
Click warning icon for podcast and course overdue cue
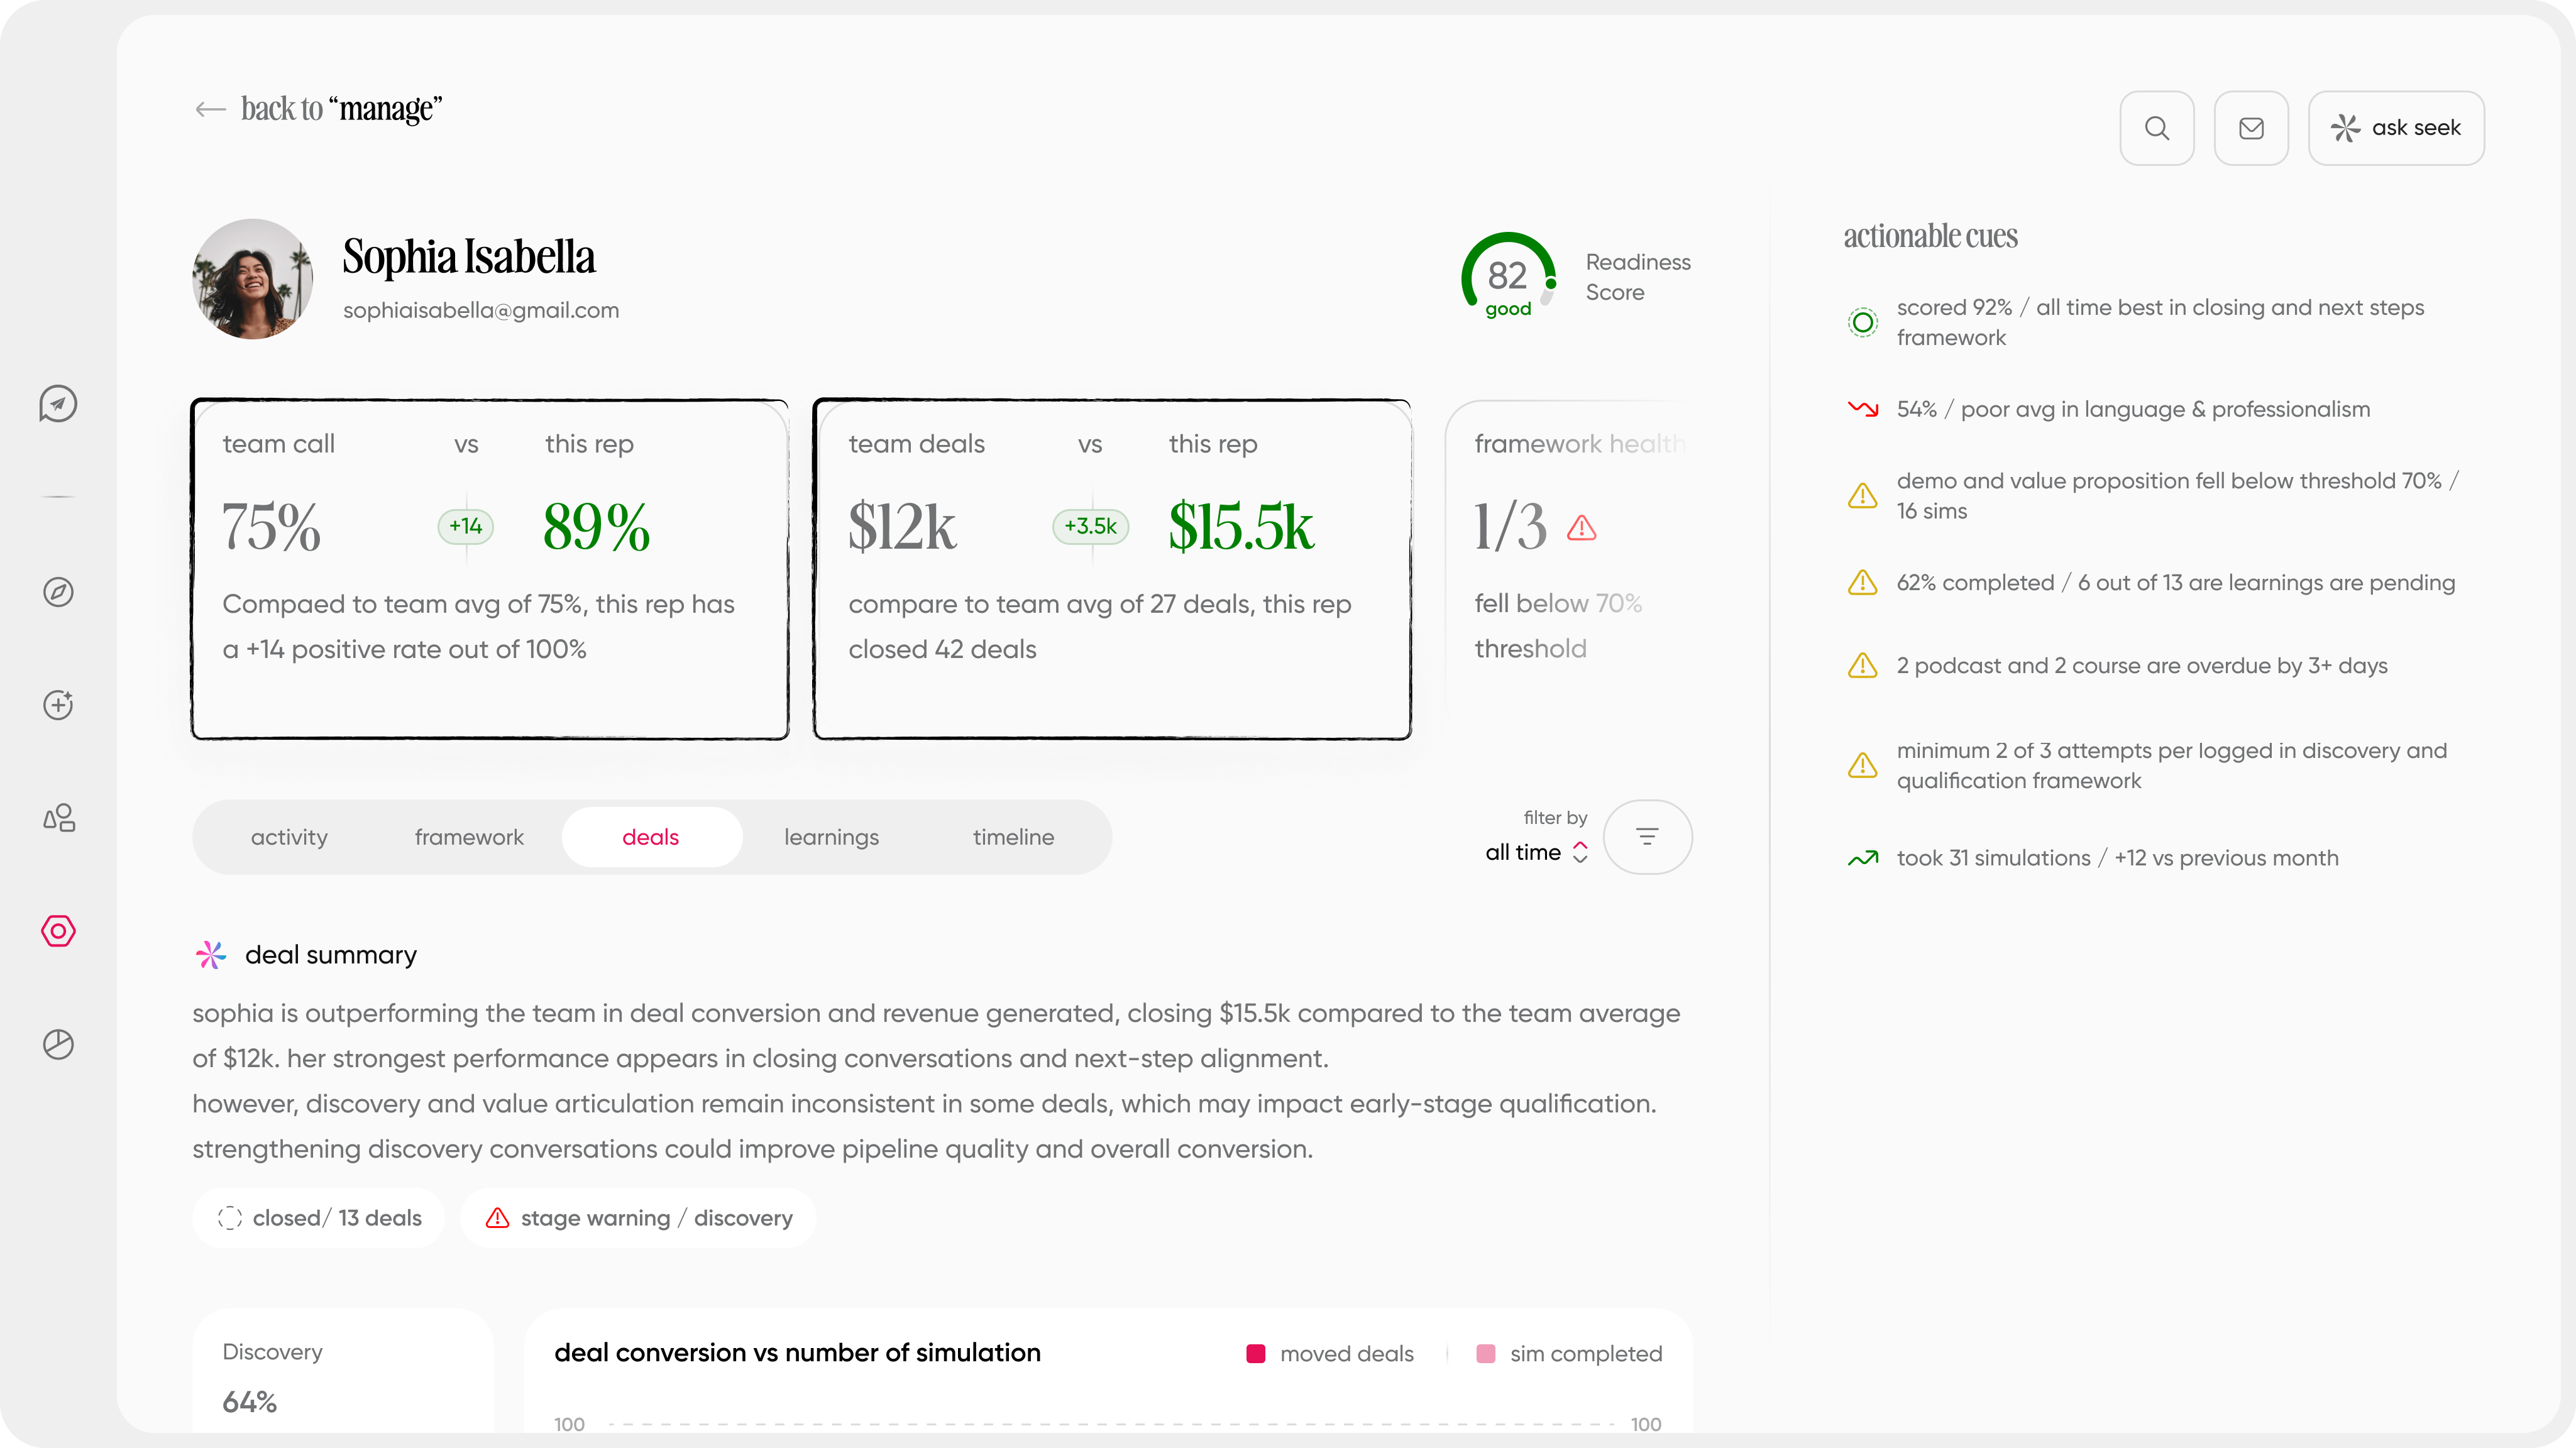(1862, 665)
